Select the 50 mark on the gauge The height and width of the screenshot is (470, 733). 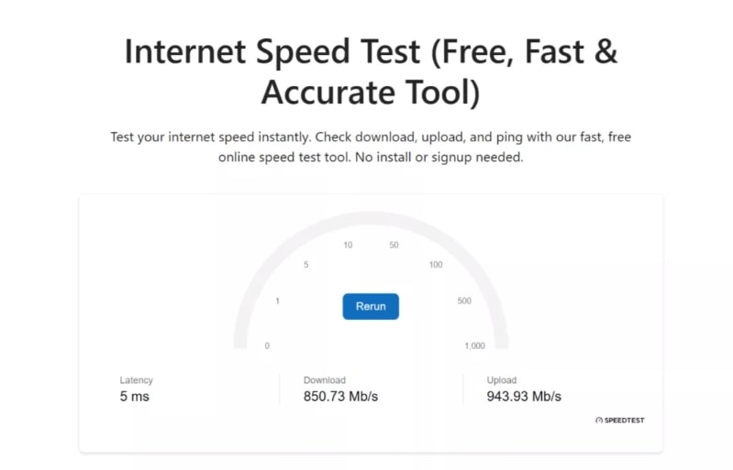coord(394,245)
